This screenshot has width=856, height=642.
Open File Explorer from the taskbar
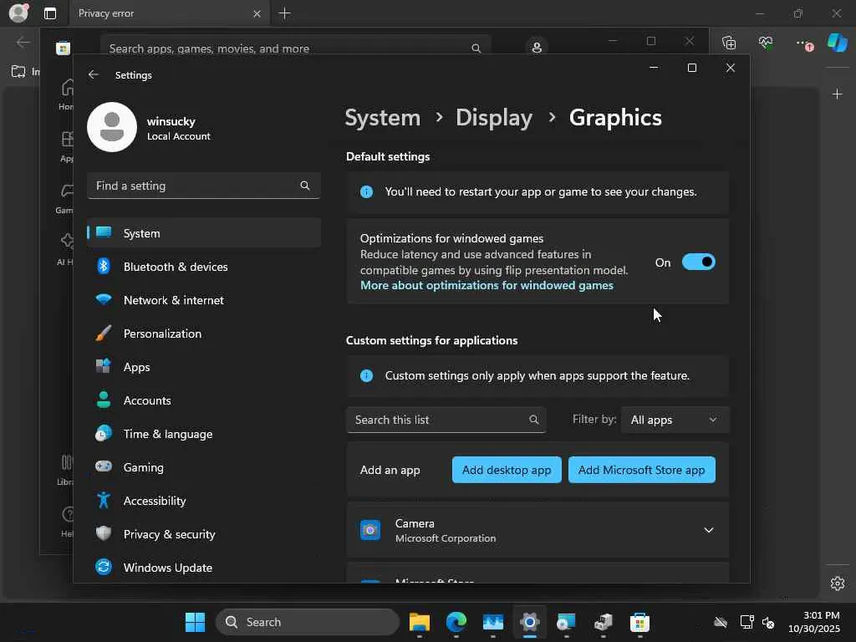click(x=419, y=622)
